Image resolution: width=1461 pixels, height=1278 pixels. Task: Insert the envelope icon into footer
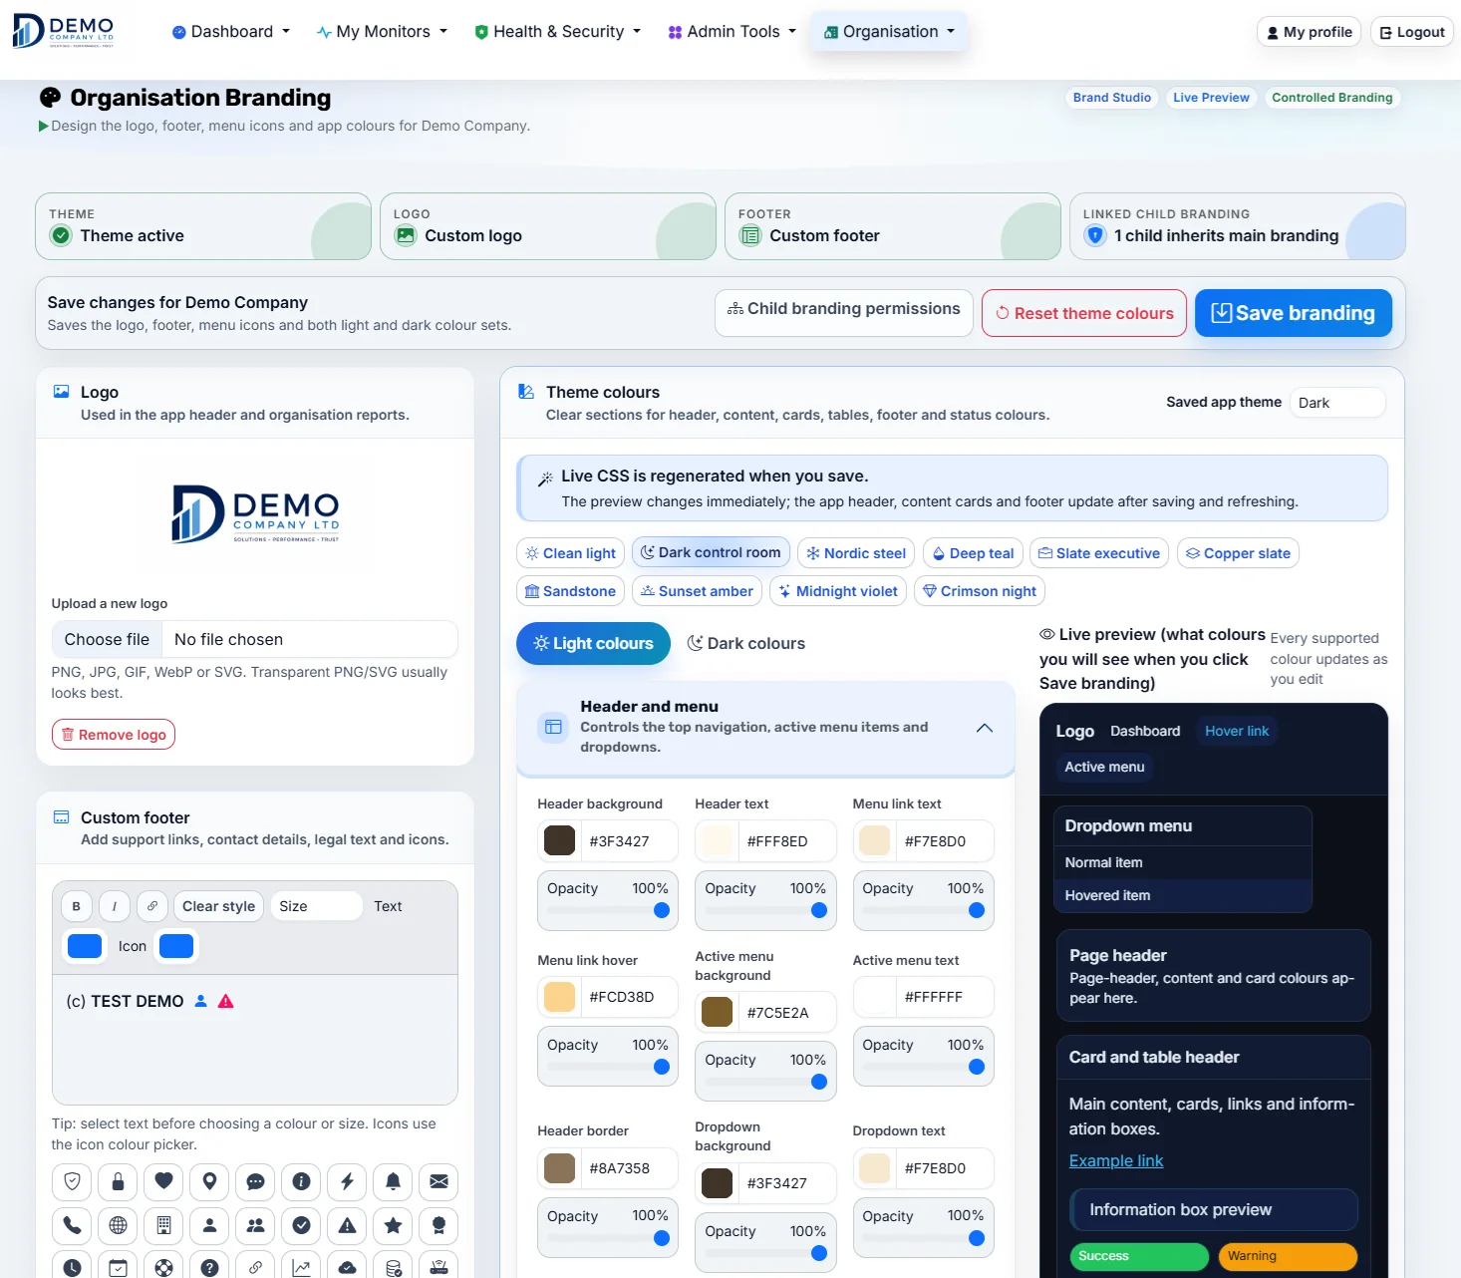coord(438,1181)
